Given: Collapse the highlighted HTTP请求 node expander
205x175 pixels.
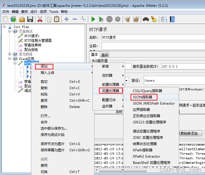Looking at the screenshot, I should [15, 63].
